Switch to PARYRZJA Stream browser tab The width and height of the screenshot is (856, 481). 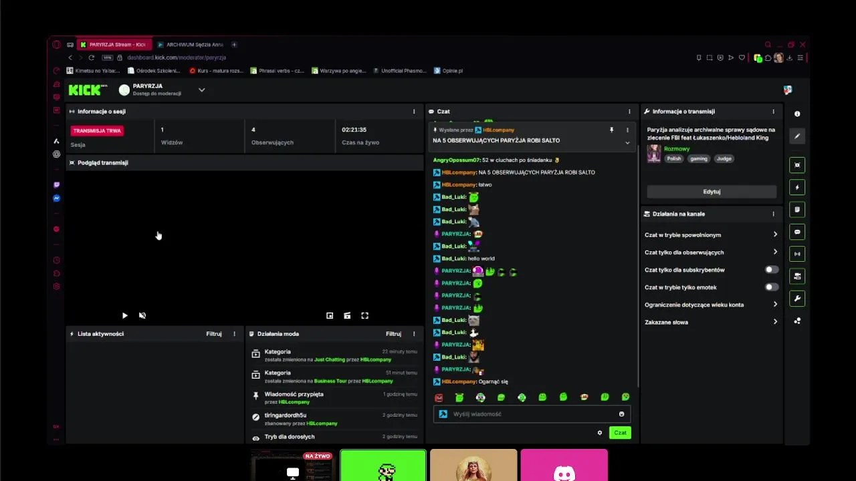(x=114, y=45)
